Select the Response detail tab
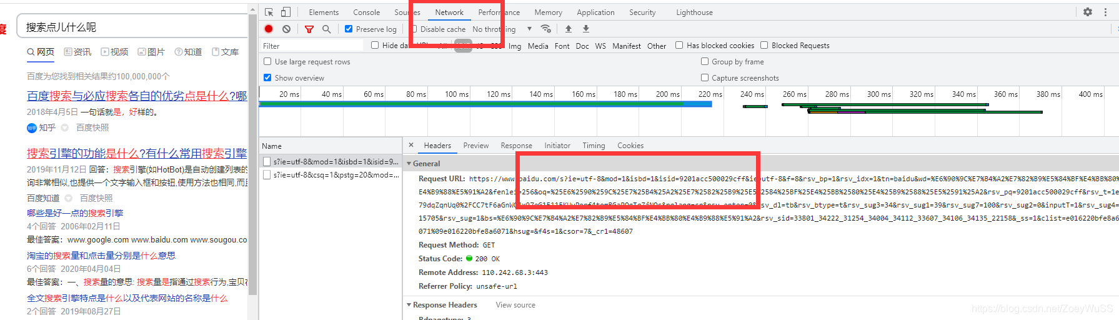This screenshot has width=1119, height=320. click(516, 146)
